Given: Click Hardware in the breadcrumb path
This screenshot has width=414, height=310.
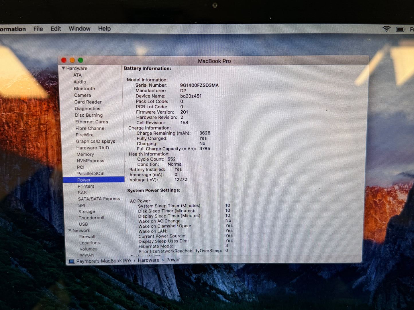Looking at the screenshot, I should [x=148, y=260].
